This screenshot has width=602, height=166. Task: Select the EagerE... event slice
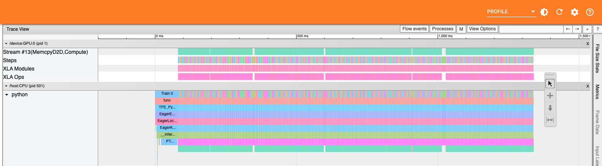tap(167, 114)
